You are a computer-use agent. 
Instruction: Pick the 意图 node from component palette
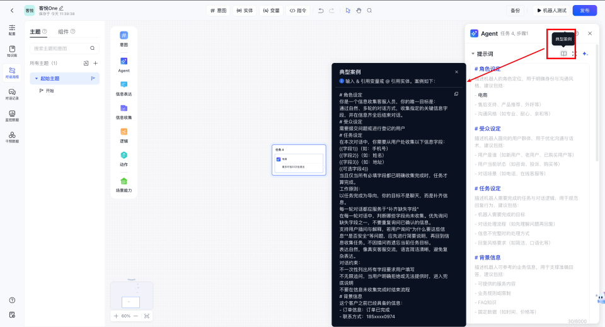point(124,38)
